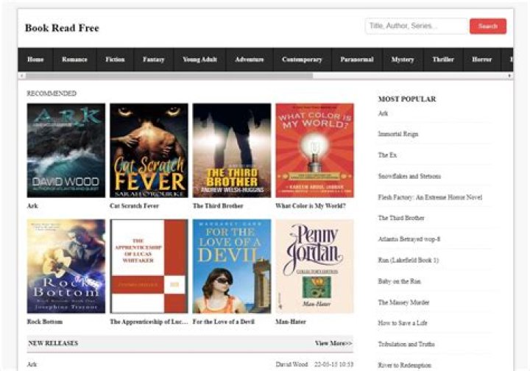Image resolution: width=530 pixels, height=371 pixels.
Task: Open The Third Brother in Most Popular
Action: [401, 218]
